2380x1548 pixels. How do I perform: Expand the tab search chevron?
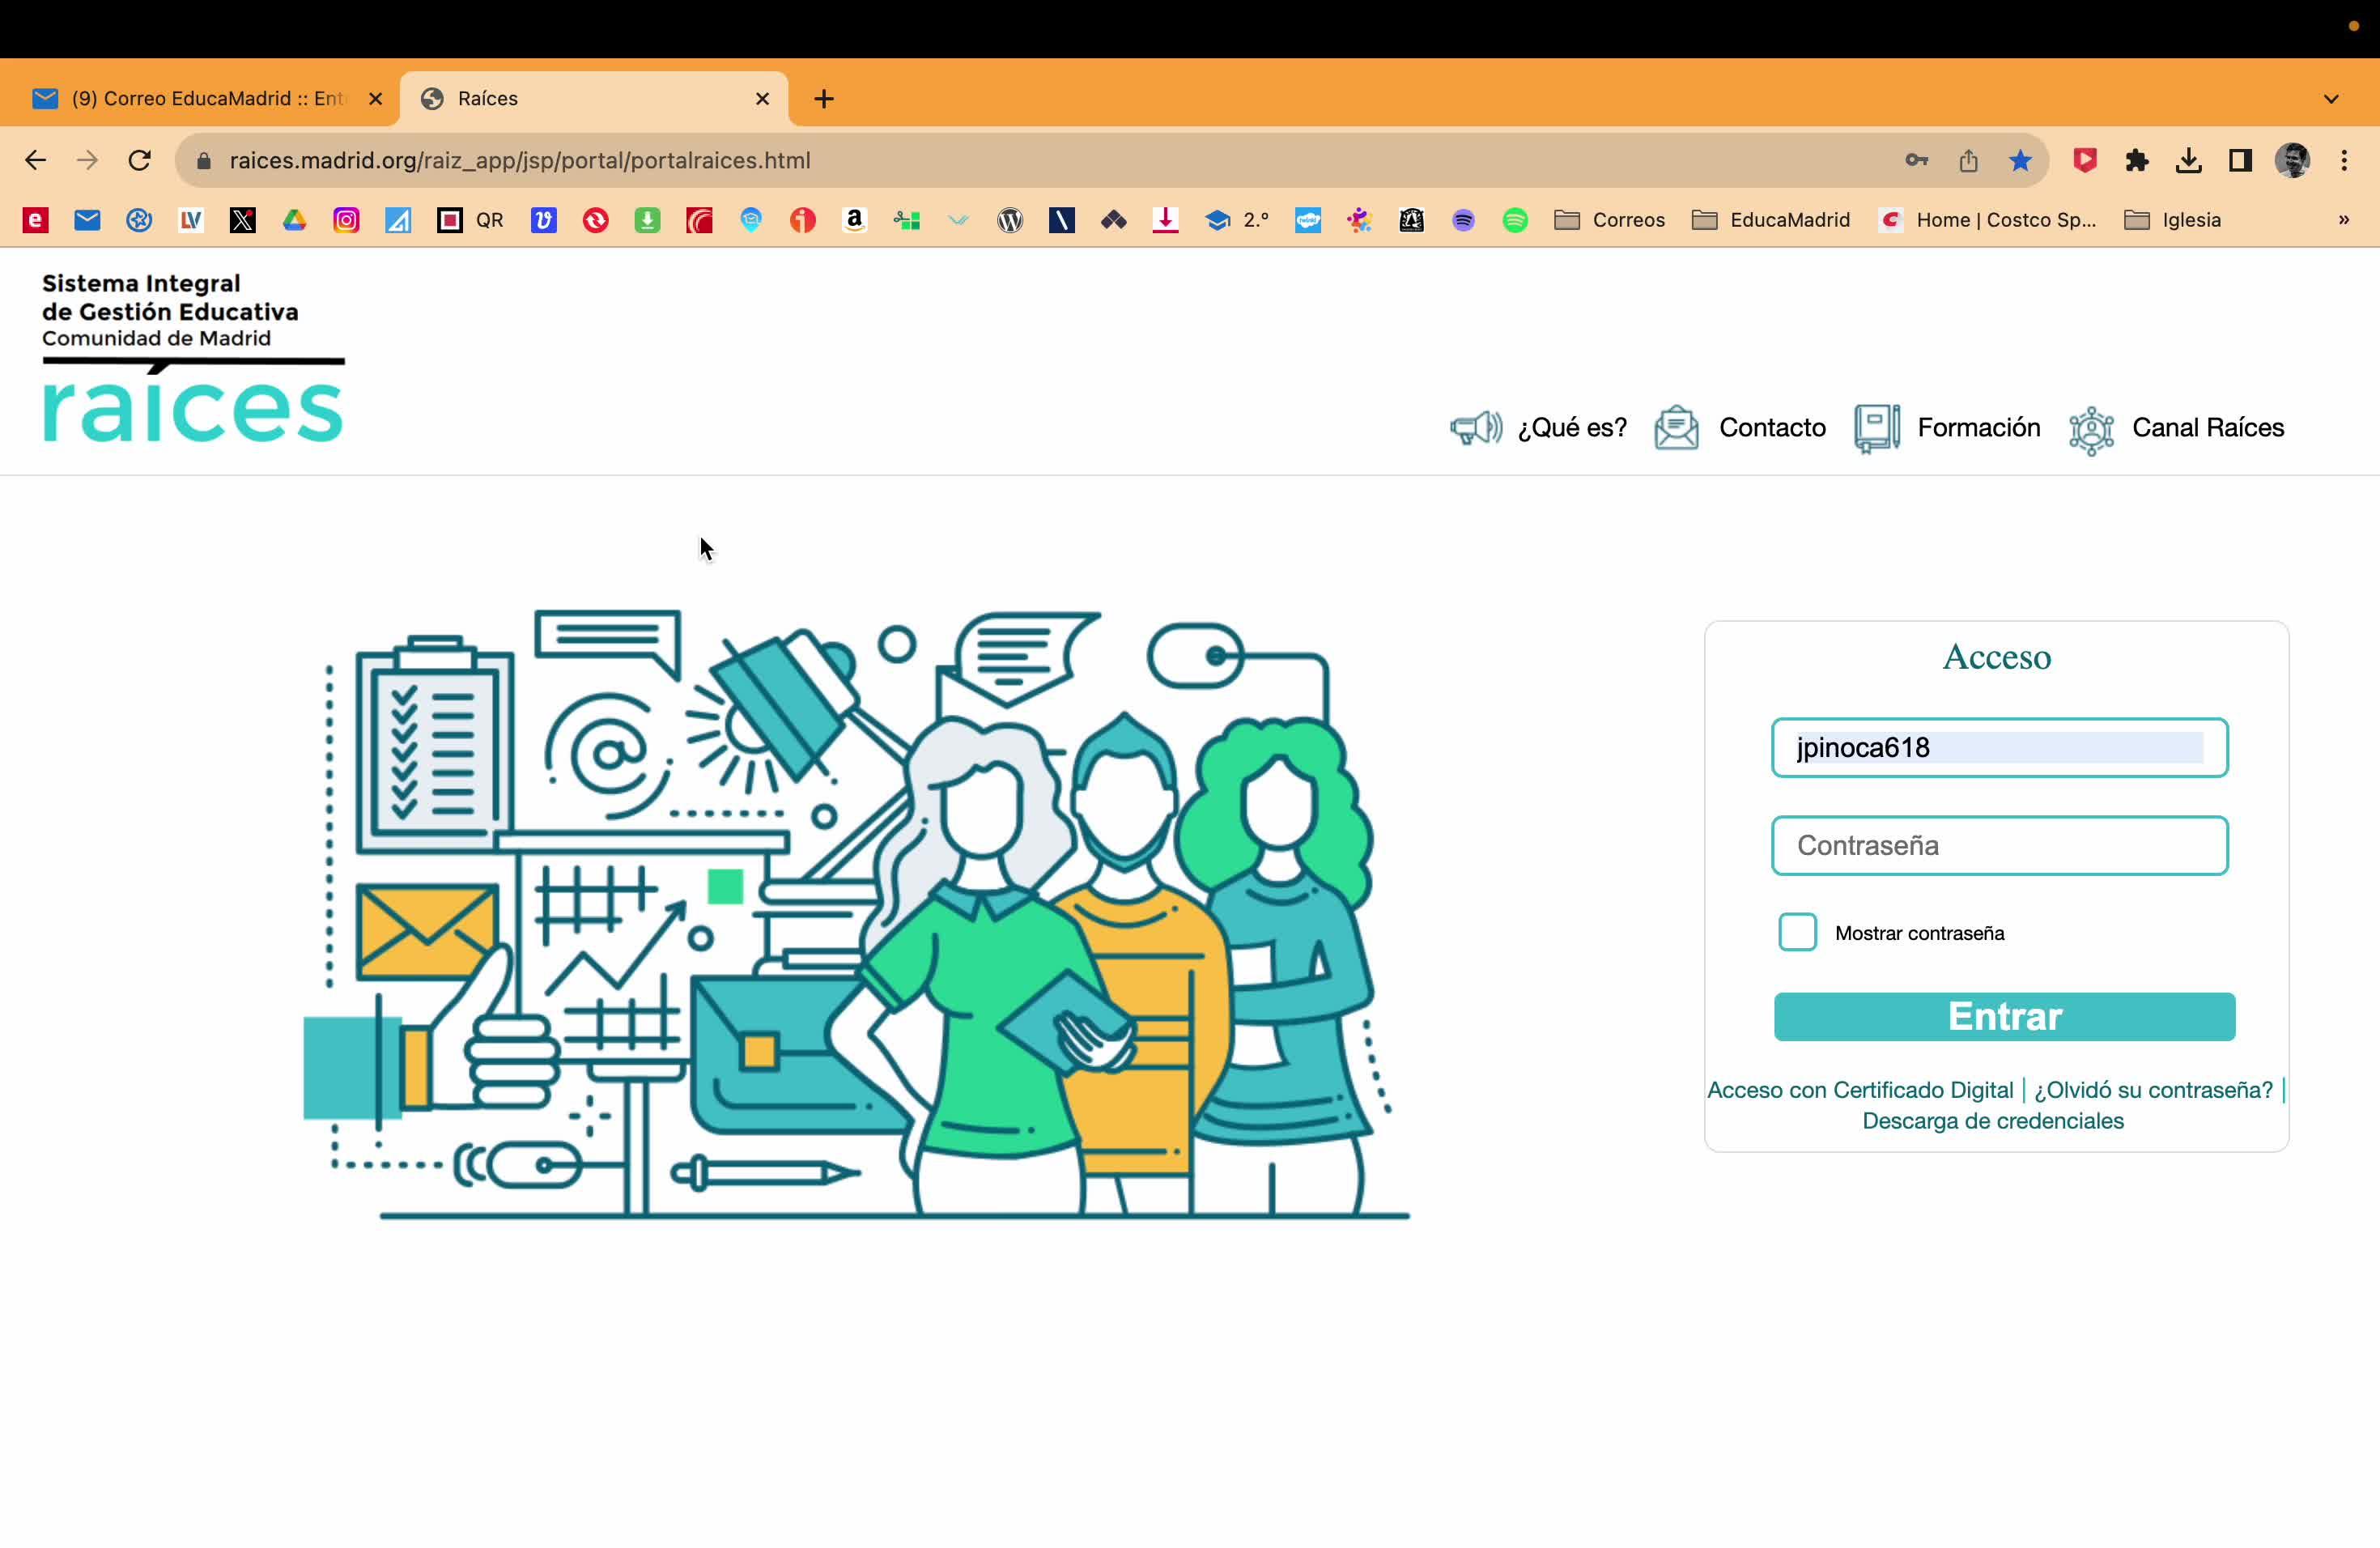click(x=2331, y=99)
